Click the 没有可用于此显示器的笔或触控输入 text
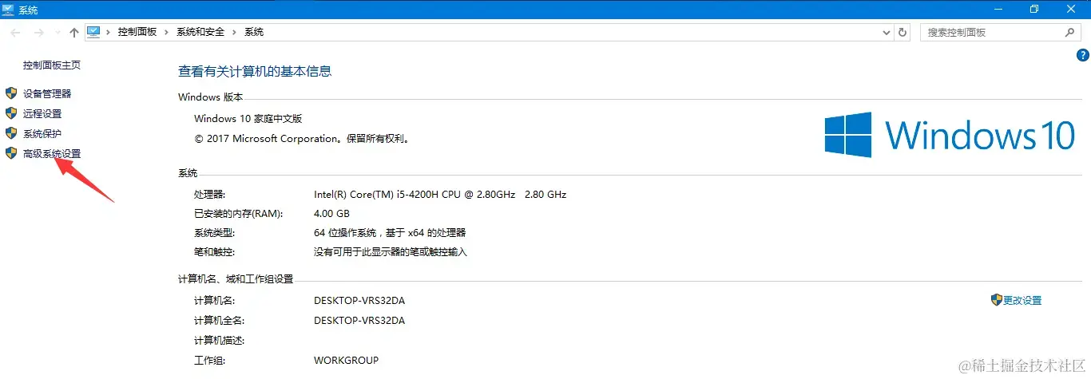 (x=391, y=251)
